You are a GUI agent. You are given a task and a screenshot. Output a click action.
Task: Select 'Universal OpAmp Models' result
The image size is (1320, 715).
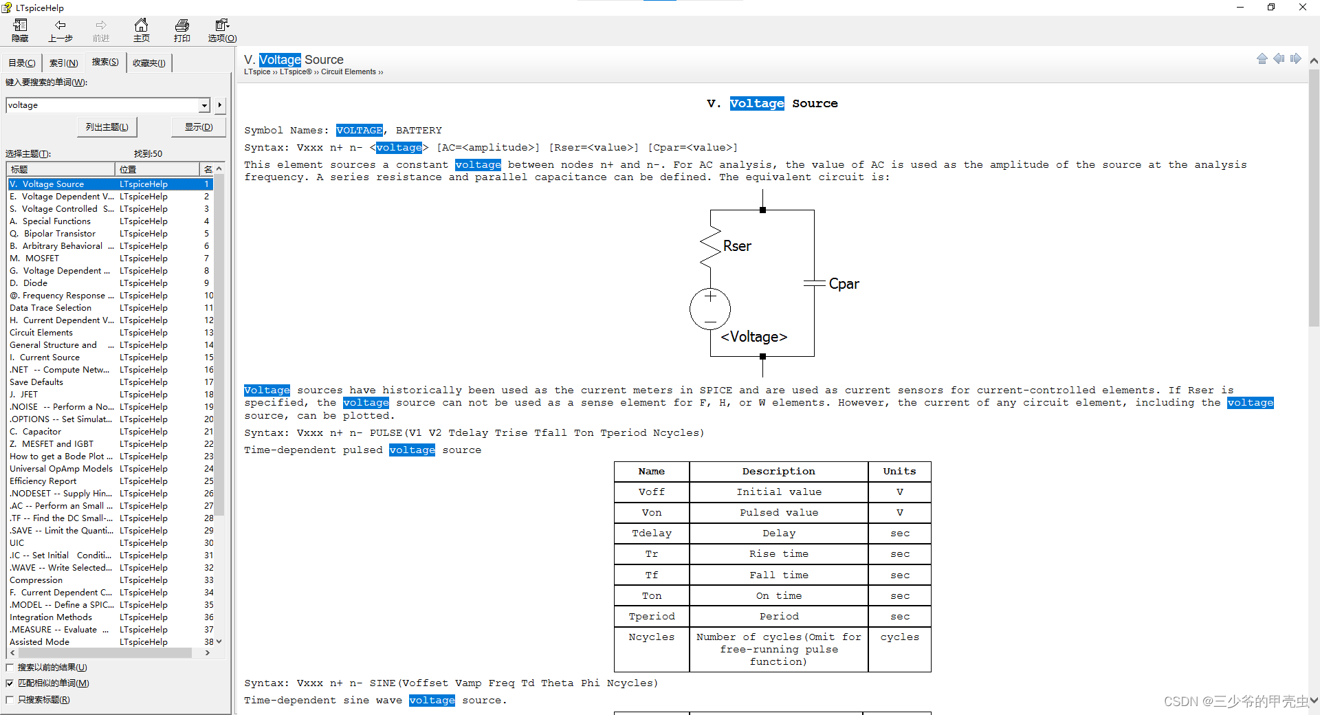pos(110,469)
